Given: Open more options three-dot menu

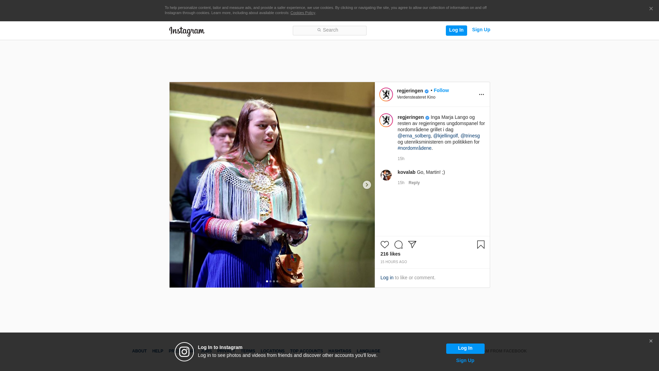Looking at the screenshot, I should 482,94.
